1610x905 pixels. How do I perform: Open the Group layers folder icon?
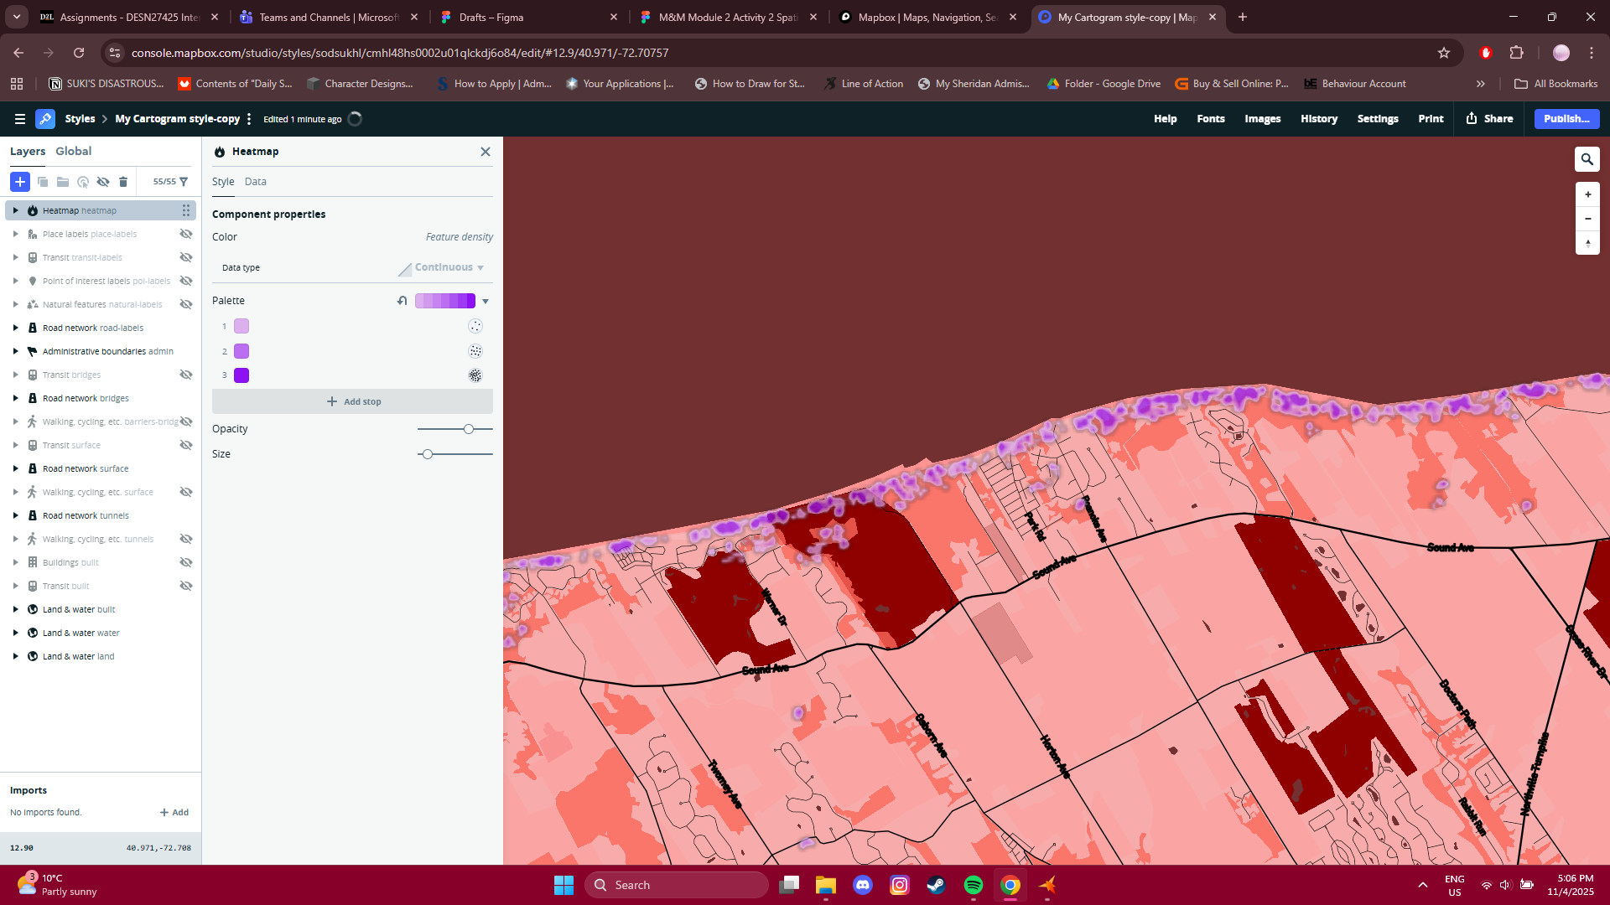63,182
